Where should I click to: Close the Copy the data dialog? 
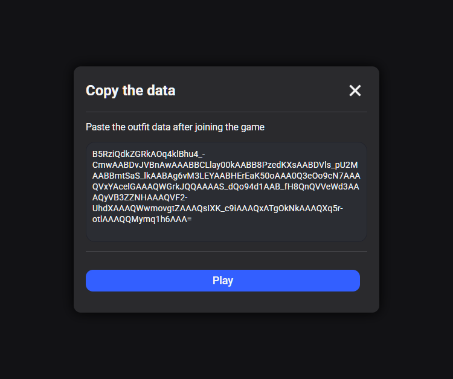(x=355, y=91)
